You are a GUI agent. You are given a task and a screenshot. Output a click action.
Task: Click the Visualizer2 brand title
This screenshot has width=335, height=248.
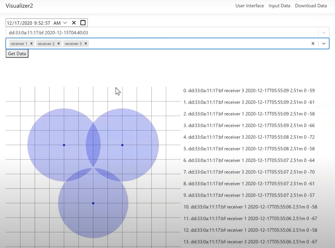(19, 6)
